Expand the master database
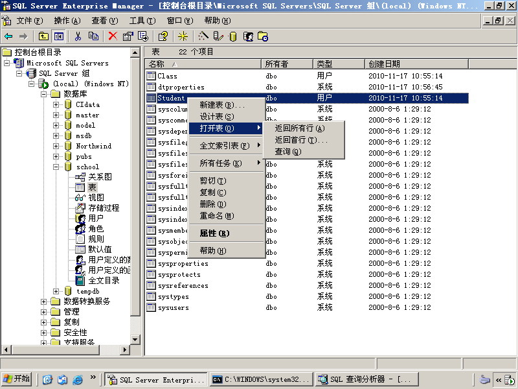 tap(56, 115)
